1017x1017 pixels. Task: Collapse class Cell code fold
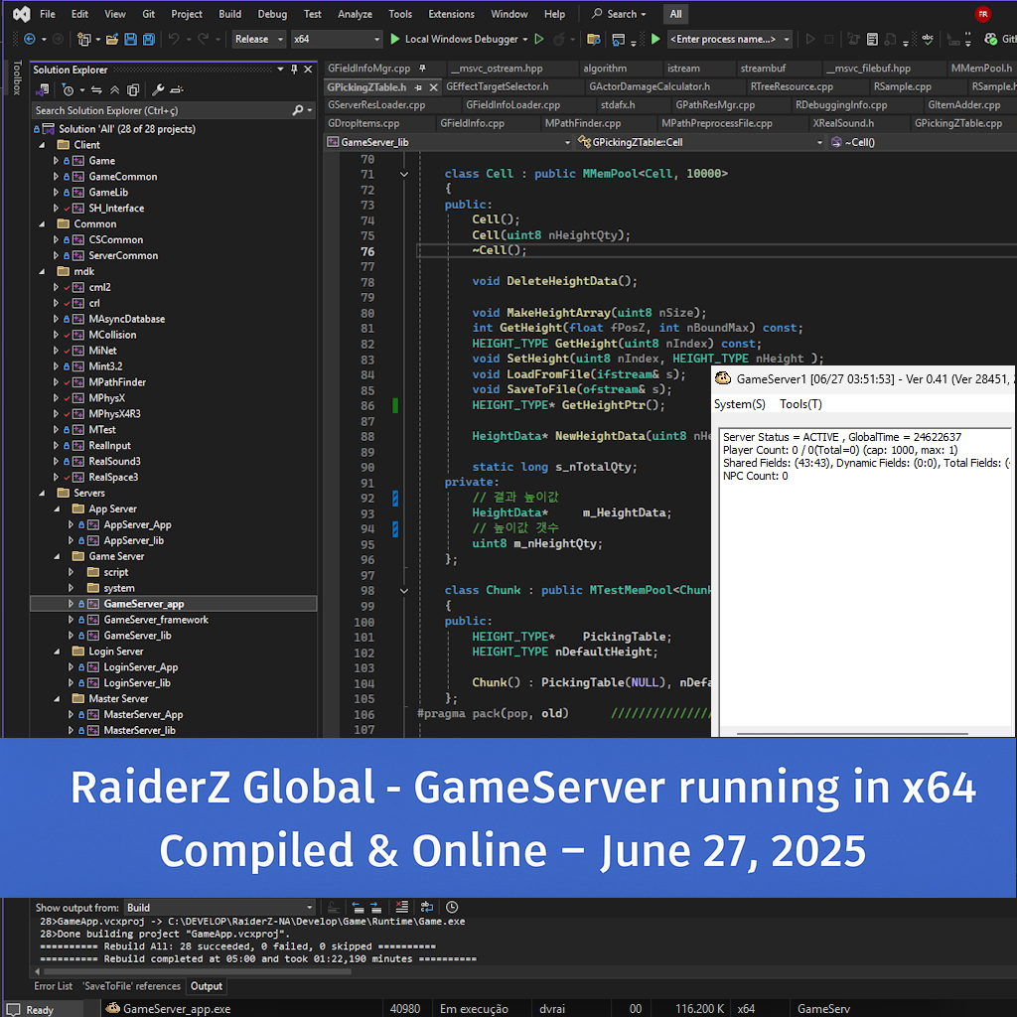pyautogui.click(x=404, y=174)
